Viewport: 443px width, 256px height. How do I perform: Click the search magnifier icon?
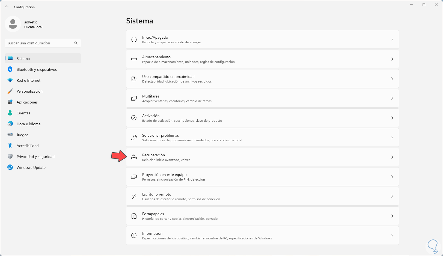click(76, 43)
